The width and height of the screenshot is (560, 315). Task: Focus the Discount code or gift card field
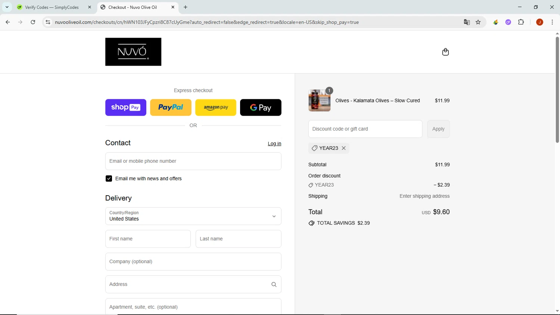(365, 129)
